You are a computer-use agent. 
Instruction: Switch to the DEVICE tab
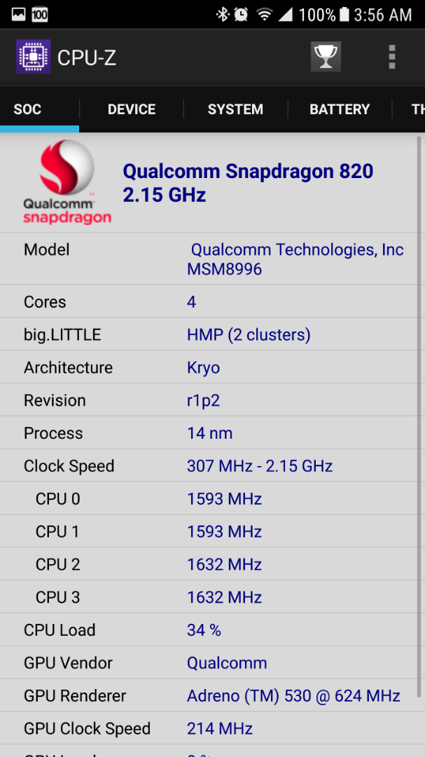131,109
